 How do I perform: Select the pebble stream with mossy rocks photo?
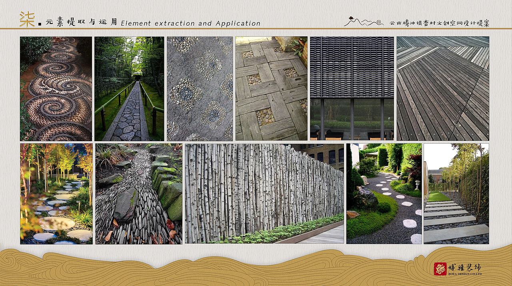tap(139, 194)
